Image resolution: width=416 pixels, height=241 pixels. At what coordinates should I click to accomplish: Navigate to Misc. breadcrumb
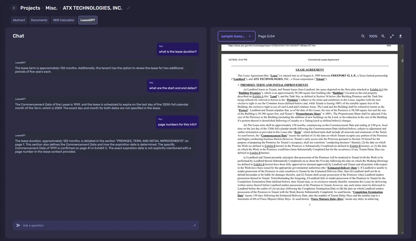tap(51, 8)
